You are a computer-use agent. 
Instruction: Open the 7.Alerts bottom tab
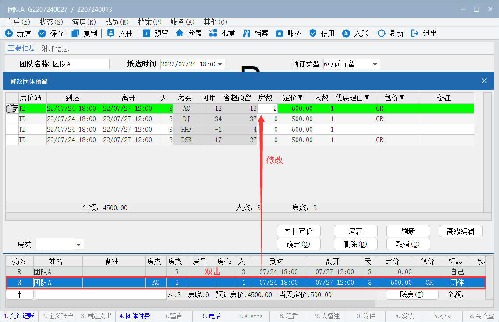click(251, 316)
